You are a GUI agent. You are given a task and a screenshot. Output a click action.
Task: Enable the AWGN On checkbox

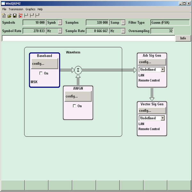coord(74,106)
